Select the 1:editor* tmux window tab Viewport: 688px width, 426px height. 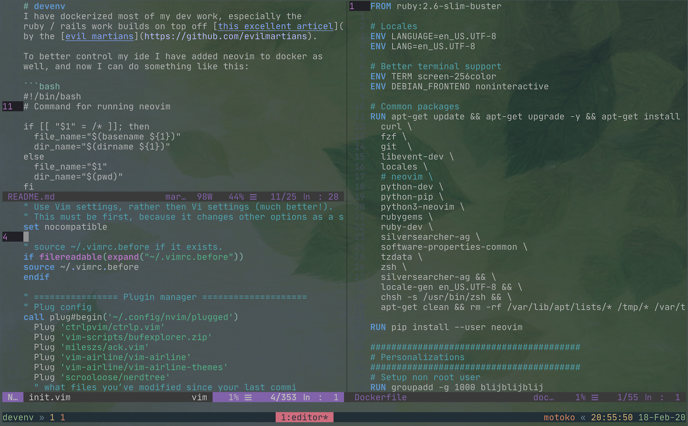click(304, 417)
